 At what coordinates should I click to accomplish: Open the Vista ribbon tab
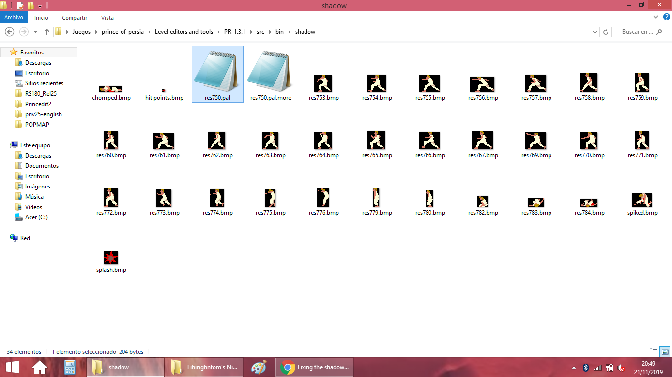(x=107, y=17)
